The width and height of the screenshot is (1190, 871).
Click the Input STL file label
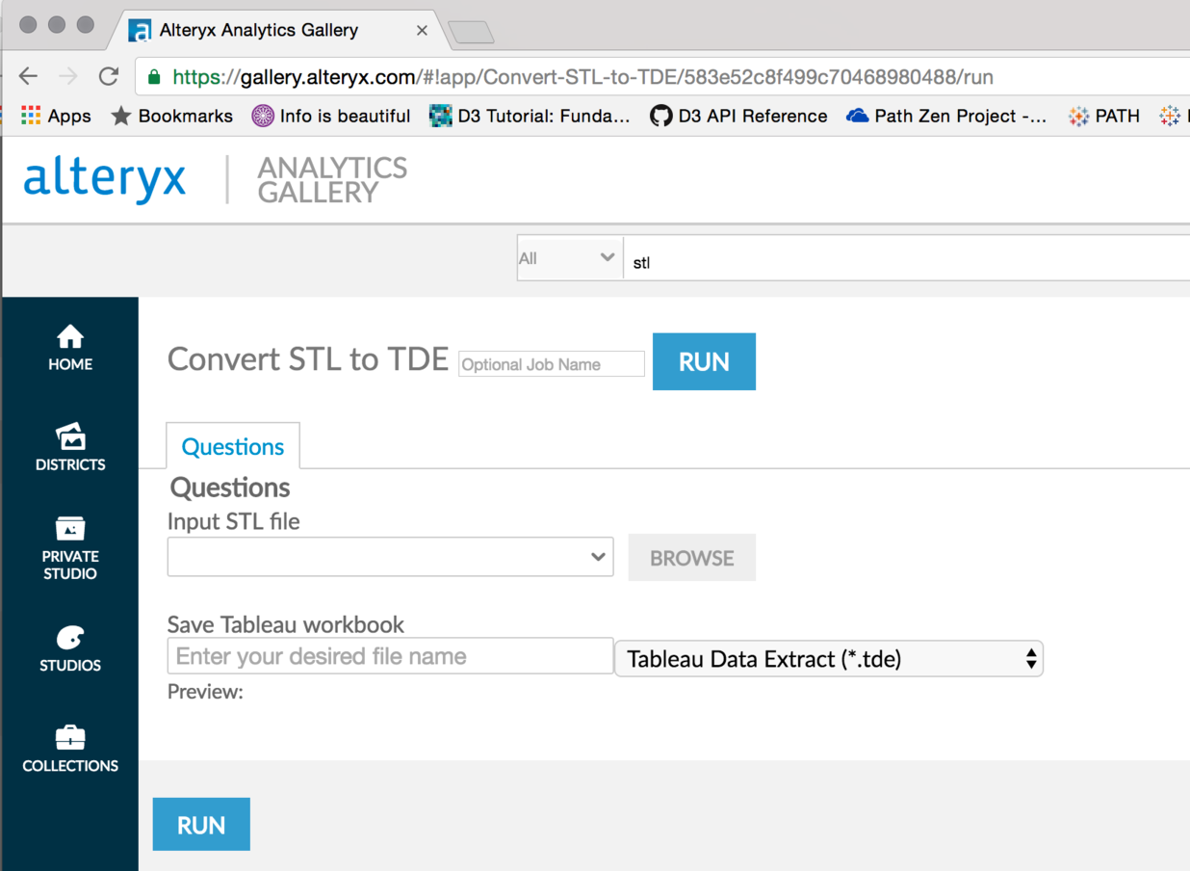click(x=234, y=521)
